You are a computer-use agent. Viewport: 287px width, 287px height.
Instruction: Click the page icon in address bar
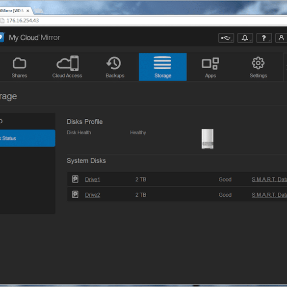coord(2,21)
